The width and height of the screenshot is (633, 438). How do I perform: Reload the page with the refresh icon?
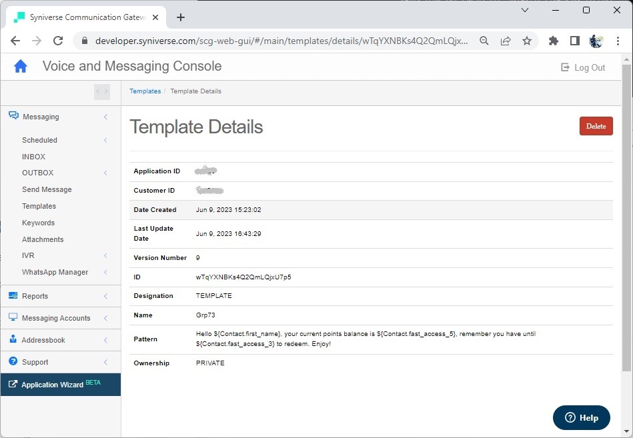pyautogui.click(x=58, y=41)
